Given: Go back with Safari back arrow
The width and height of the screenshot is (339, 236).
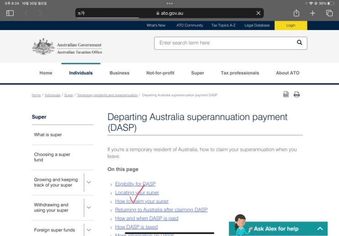Looking at the screenshot, I should tap(26, 13).
